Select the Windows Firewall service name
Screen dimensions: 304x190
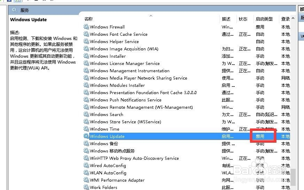107,27
